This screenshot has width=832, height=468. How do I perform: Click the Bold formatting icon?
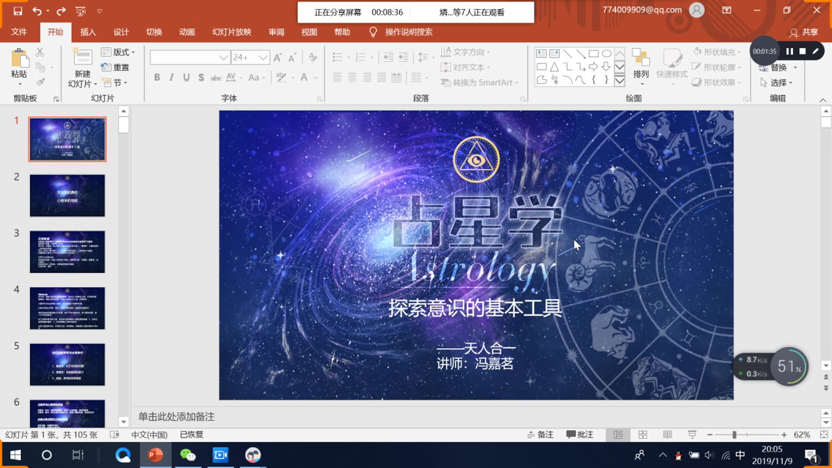(156, 77)
